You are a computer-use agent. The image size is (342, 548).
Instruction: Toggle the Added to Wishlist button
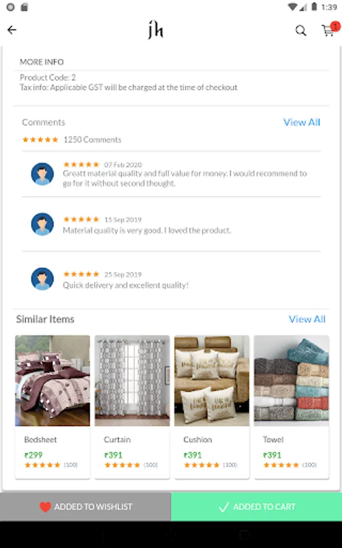[x=86, y=507]
